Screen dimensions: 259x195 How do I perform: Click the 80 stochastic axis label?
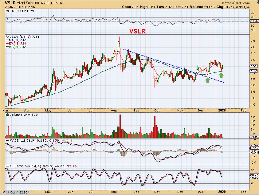[252, 170]
